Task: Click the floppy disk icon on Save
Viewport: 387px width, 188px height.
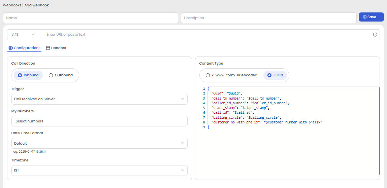Action: click(365, 17)
